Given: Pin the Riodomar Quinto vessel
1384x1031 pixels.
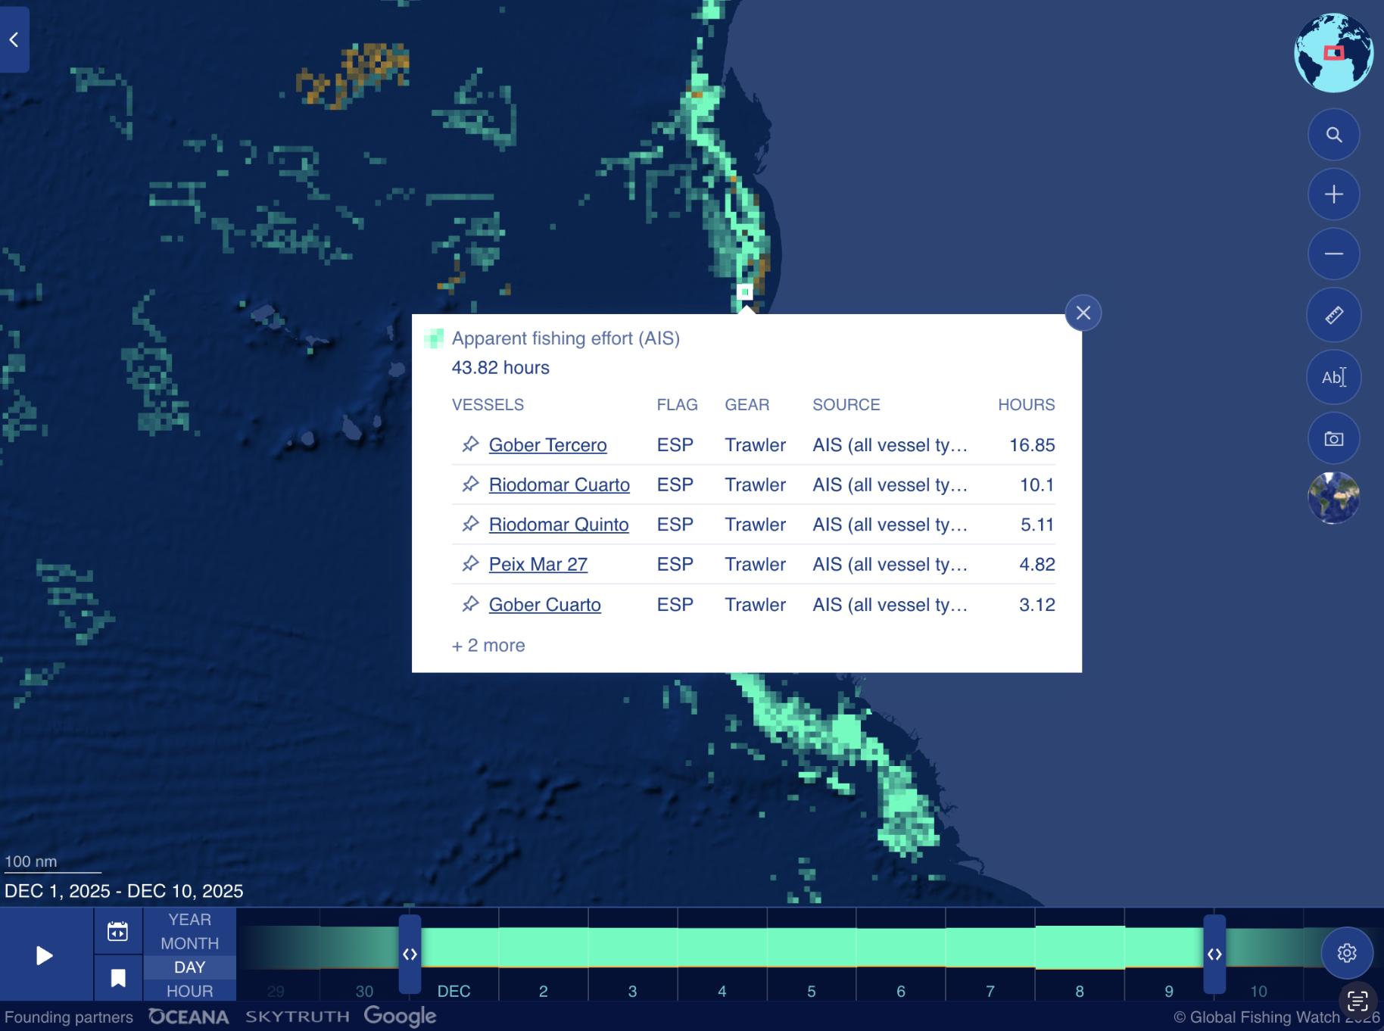Looking at the screenshot, I should [x=470, y=524].
